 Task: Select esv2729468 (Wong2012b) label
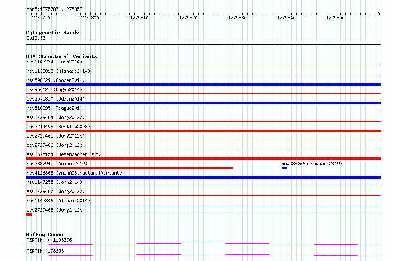56,210
